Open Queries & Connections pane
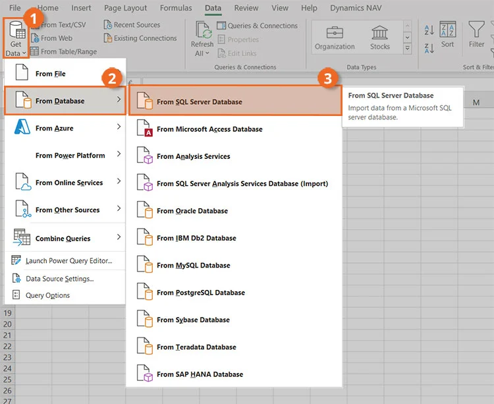Screen dimensions: 494x404 coord(258,26)
